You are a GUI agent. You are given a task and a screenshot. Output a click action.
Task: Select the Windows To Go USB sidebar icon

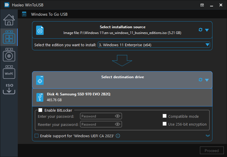9,37
